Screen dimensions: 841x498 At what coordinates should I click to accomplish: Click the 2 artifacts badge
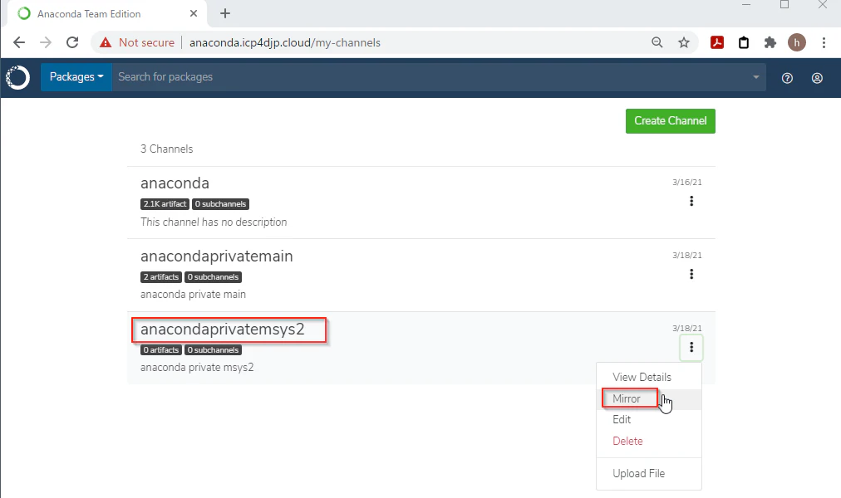point(161,277)
